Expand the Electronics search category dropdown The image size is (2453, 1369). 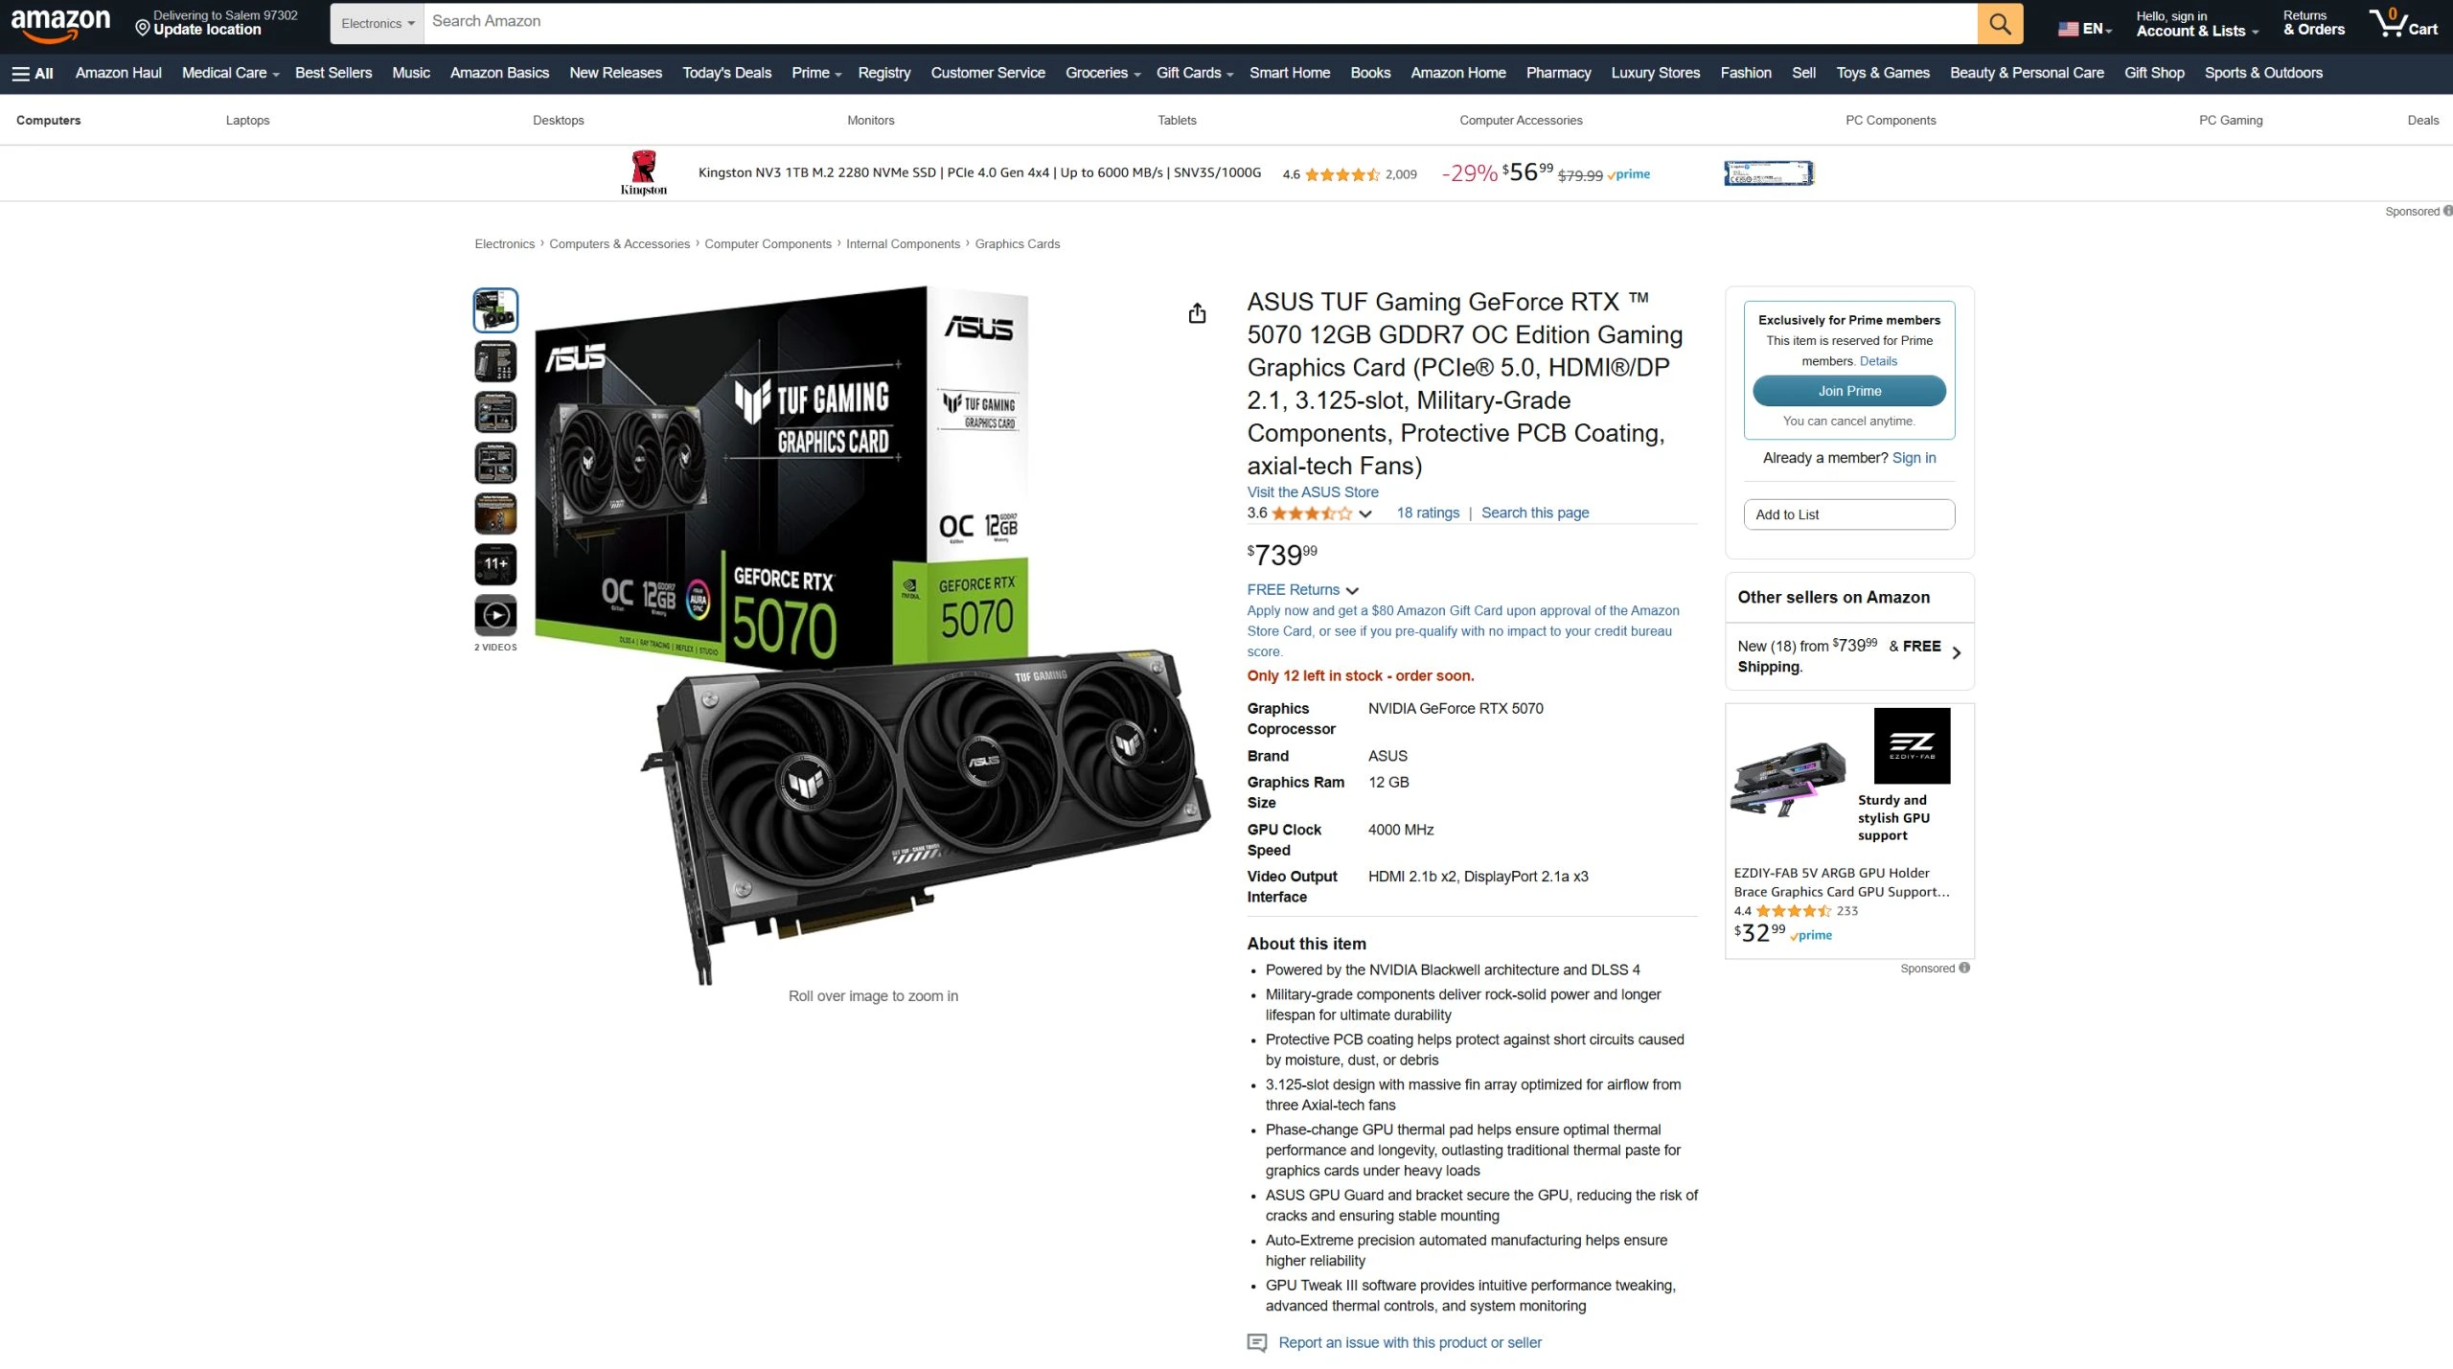[378, 23]
